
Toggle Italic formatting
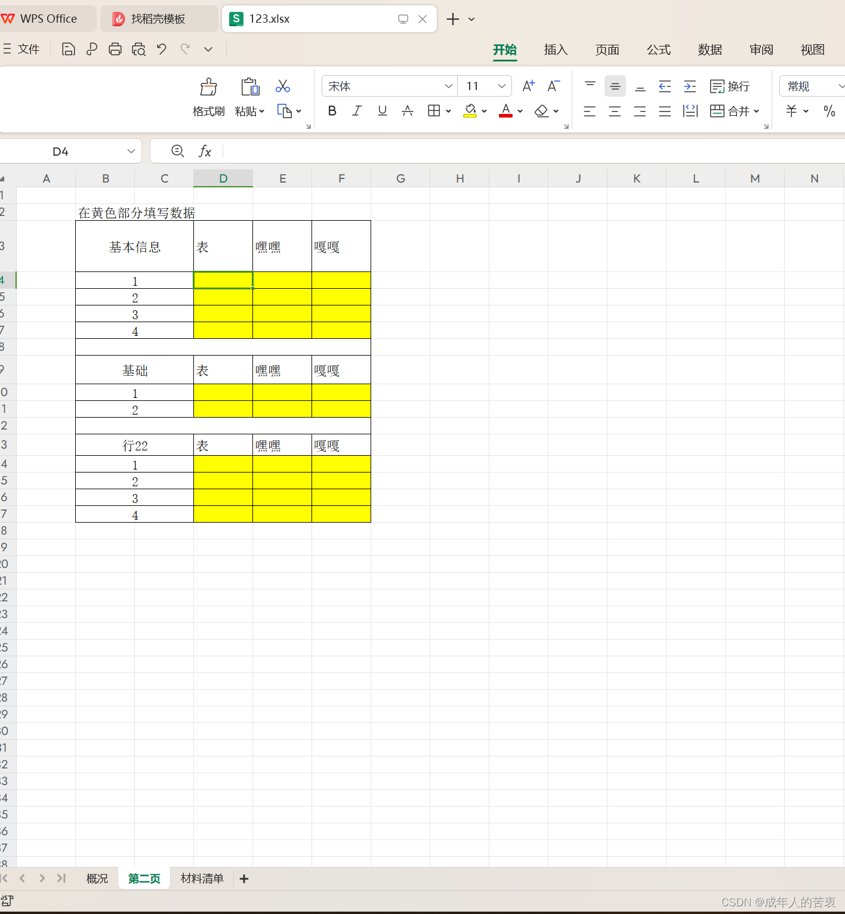click(357, 110)
